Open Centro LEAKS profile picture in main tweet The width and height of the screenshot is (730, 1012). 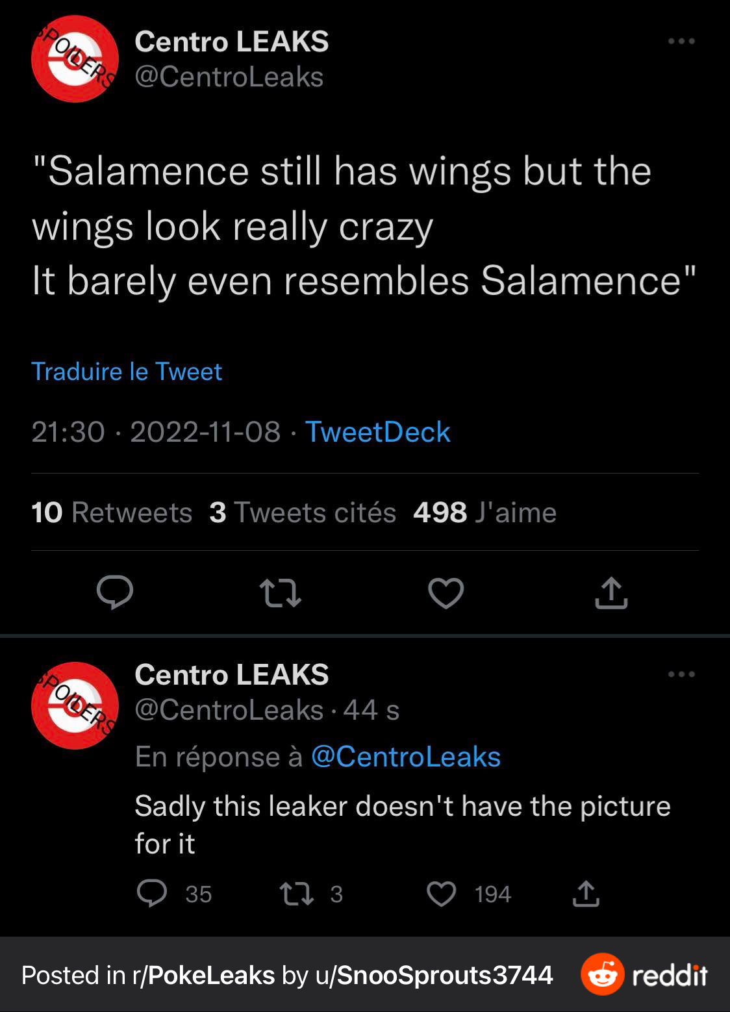pyautogui.click(x=75, y=59)
